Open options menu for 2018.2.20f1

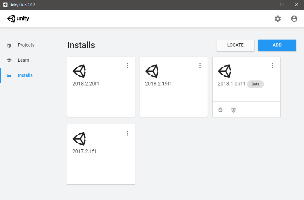pyautogui.click(x=127, y=66)
